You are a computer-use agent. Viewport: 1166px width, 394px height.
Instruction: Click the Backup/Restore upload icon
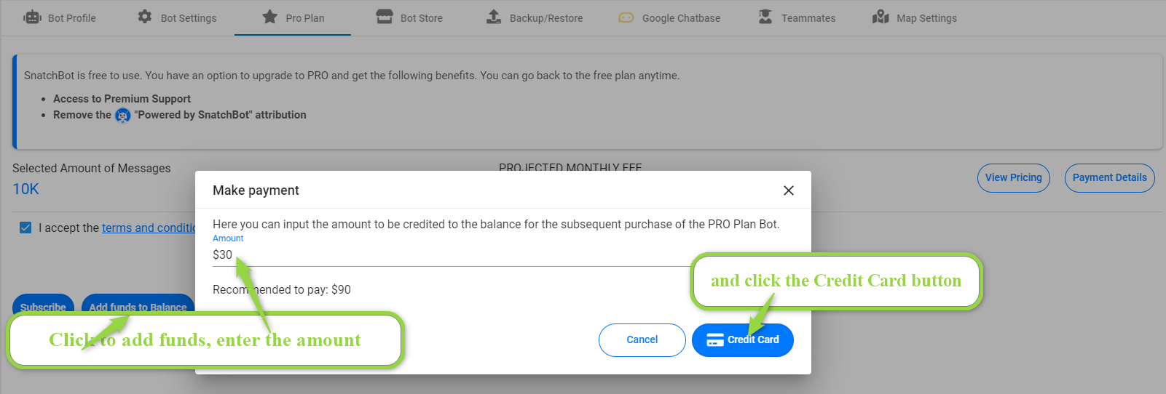click(494, 17)
